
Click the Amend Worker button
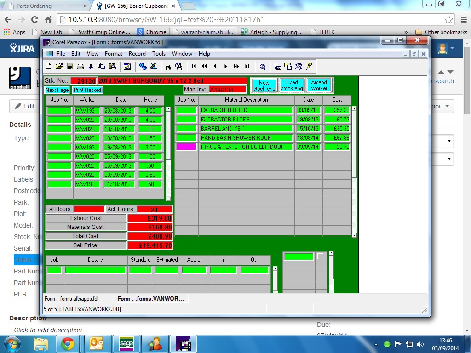pos(319,85)
